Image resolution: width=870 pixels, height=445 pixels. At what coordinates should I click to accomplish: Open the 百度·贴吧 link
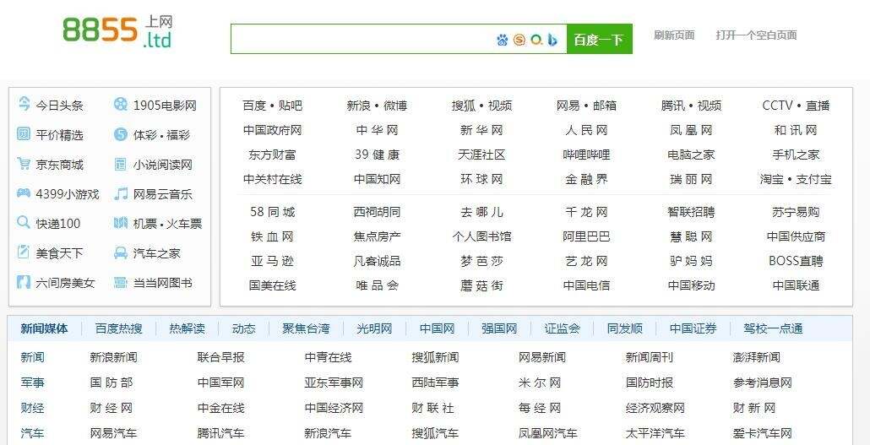tap(273, 106)
